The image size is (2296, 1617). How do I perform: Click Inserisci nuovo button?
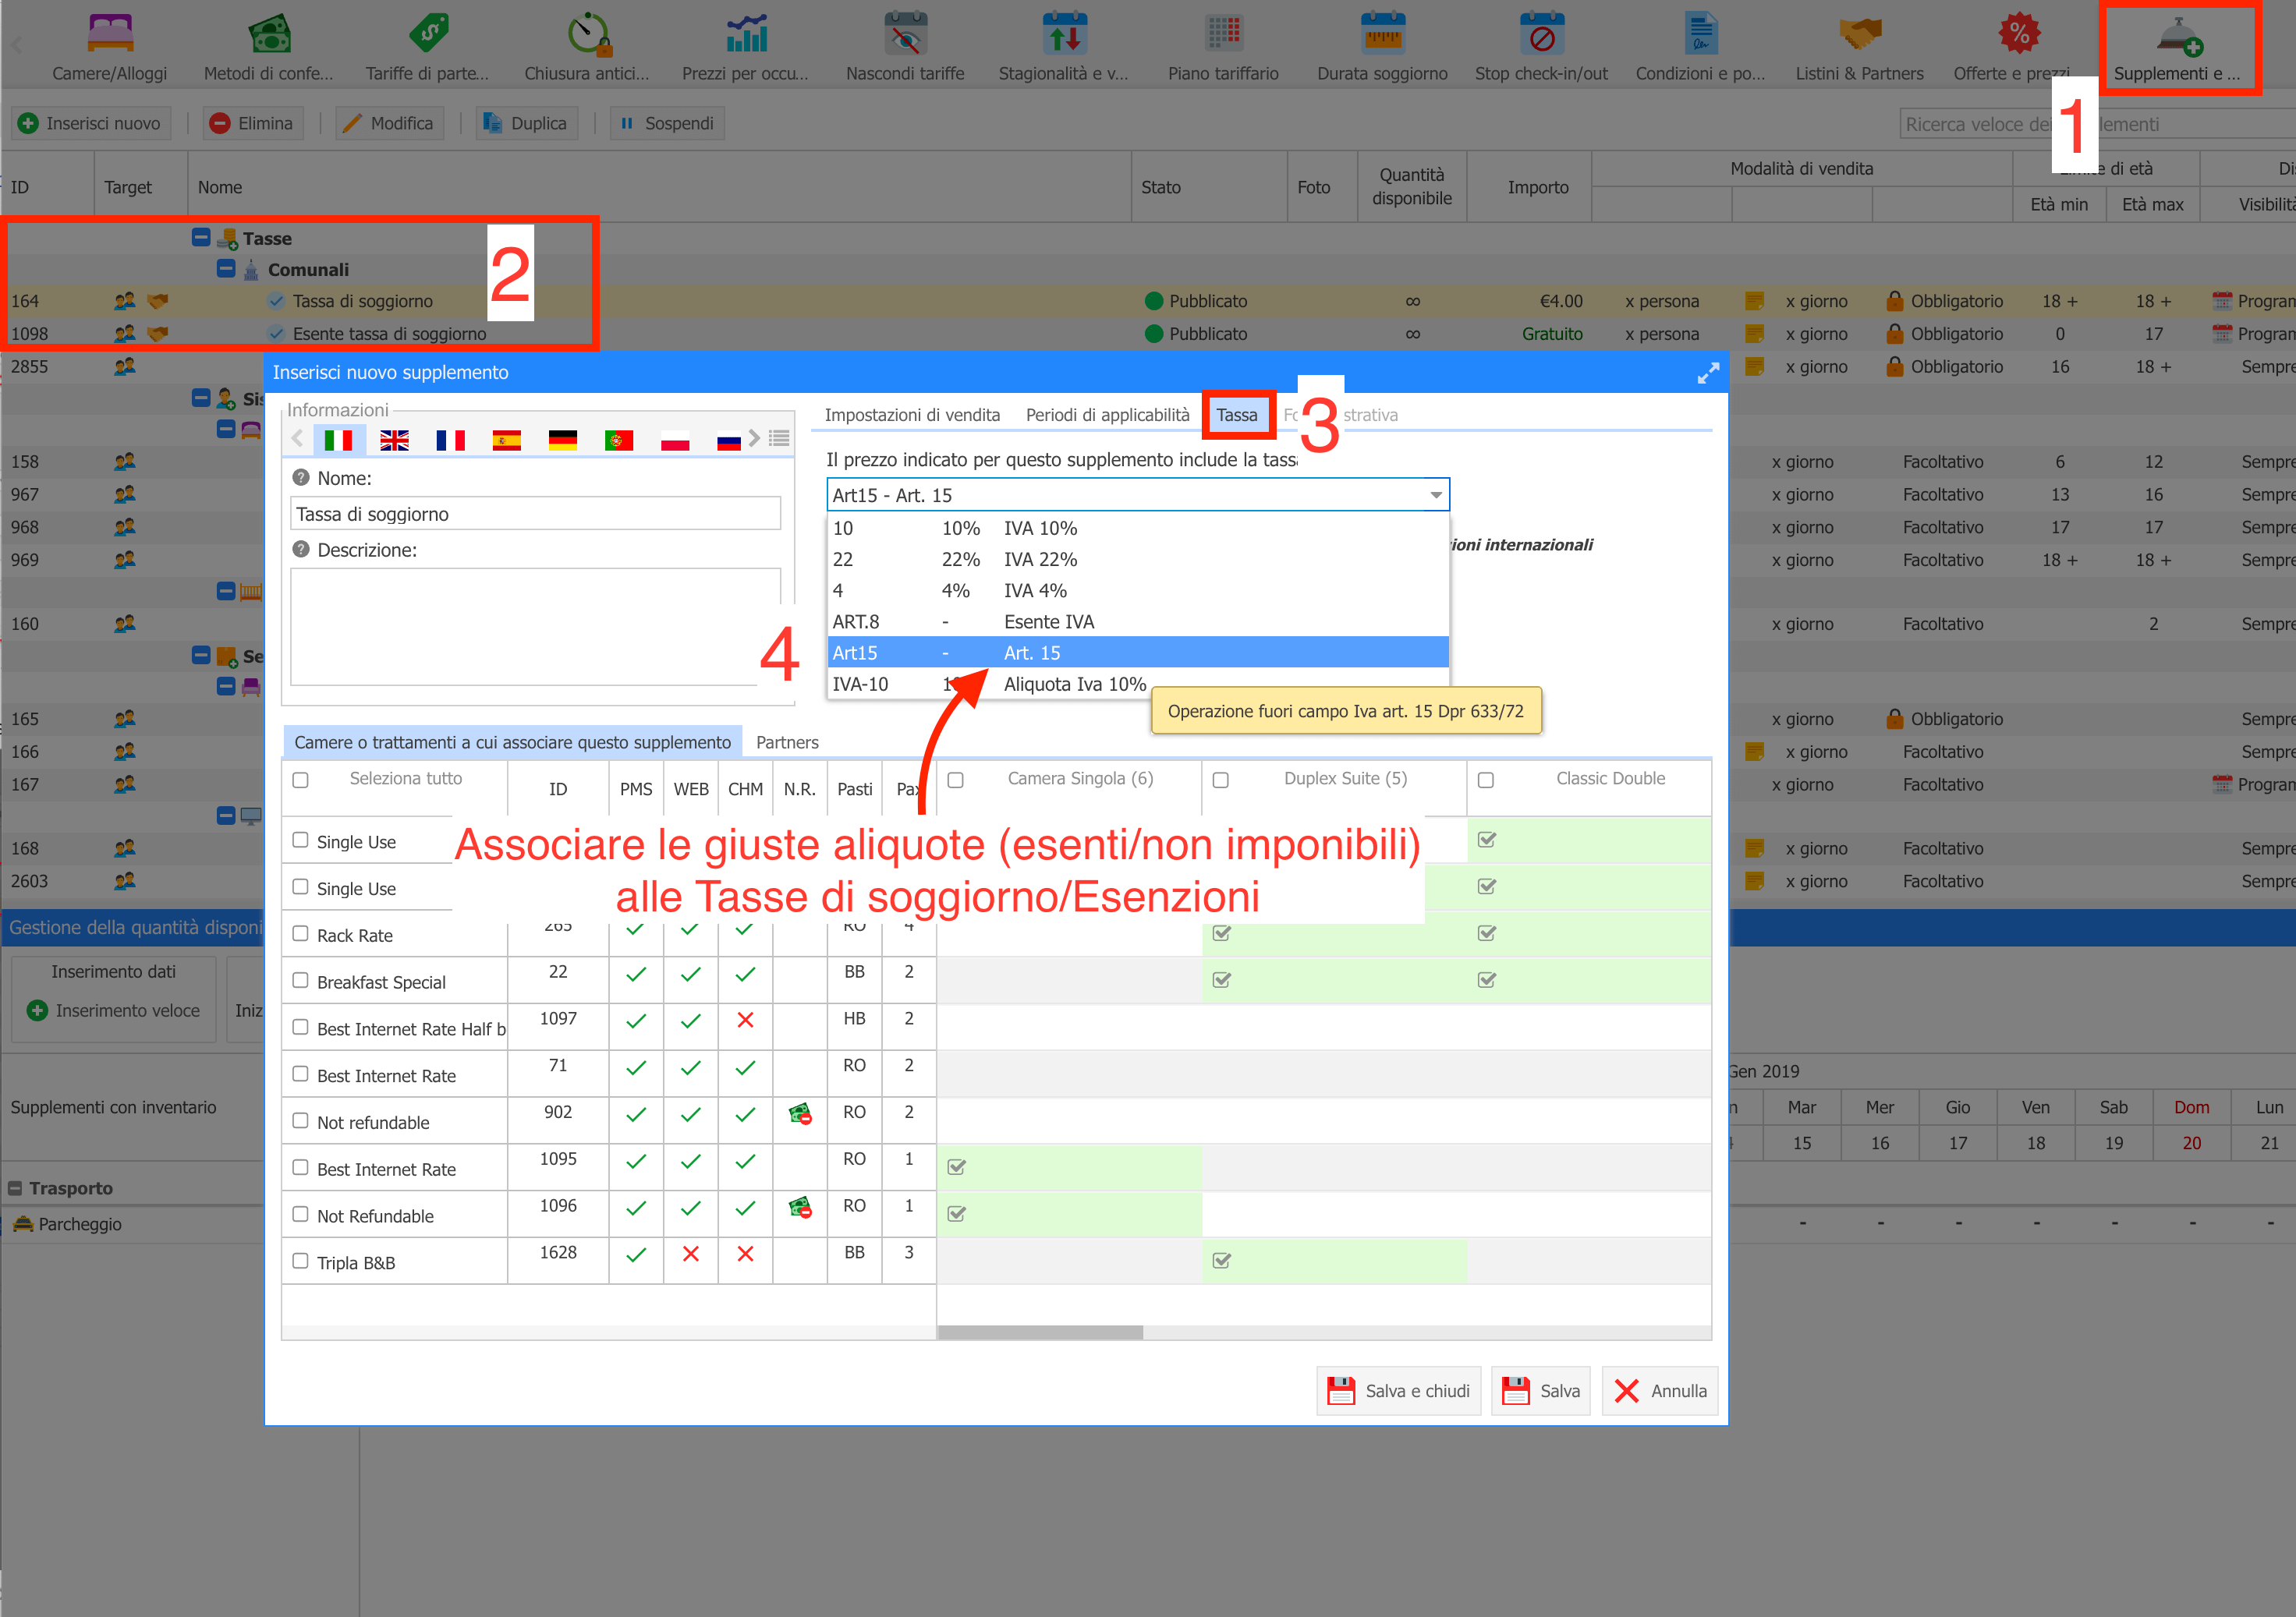click(91, 123)
